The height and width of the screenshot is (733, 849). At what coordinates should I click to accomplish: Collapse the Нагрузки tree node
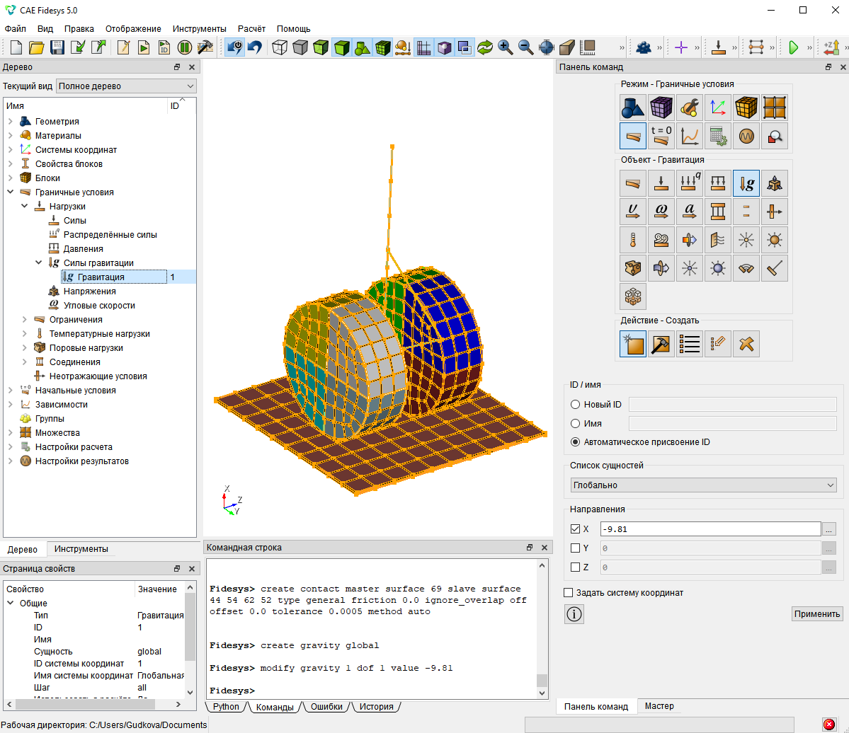[24, 206]
